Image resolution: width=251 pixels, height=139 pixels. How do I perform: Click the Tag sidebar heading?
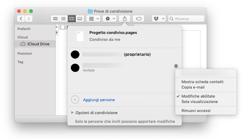point(20,62)
